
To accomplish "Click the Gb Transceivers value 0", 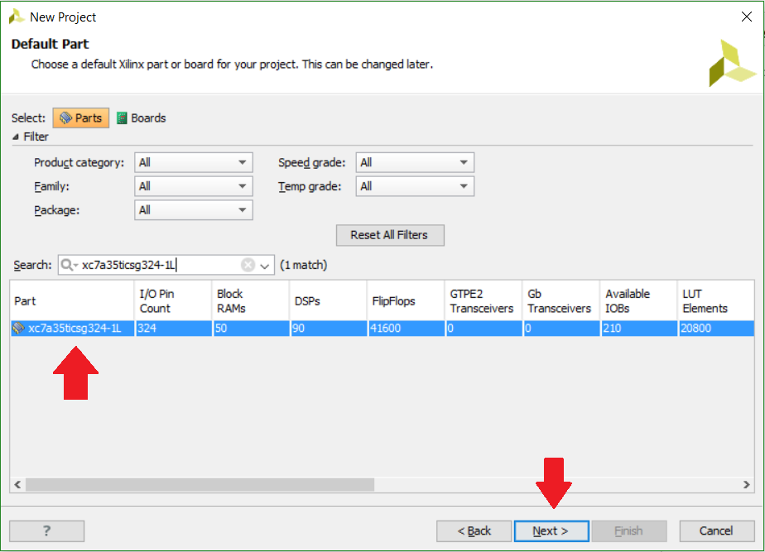I will pyautogui.click(x=528, y=329).
